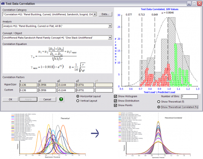Viewport: 203px width, 159px height.
Task: Close the Test Data Correlation window
Action: (x=200, y=3)
